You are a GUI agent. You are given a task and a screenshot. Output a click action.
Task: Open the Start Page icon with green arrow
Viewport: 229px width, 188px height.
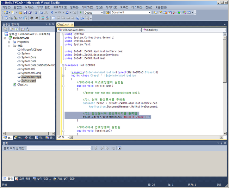[179, 13]
